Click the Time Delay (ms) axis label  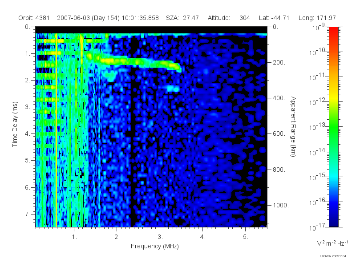(x=15, y=124)
